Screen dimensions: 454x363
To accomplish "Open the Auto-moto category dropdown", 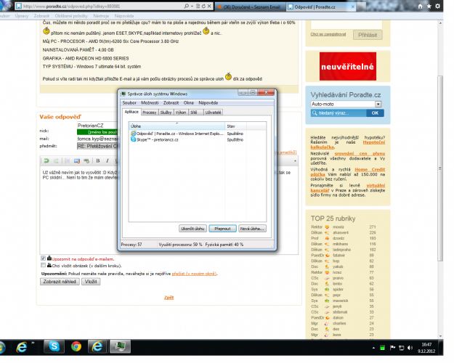I will click(378, 104).
